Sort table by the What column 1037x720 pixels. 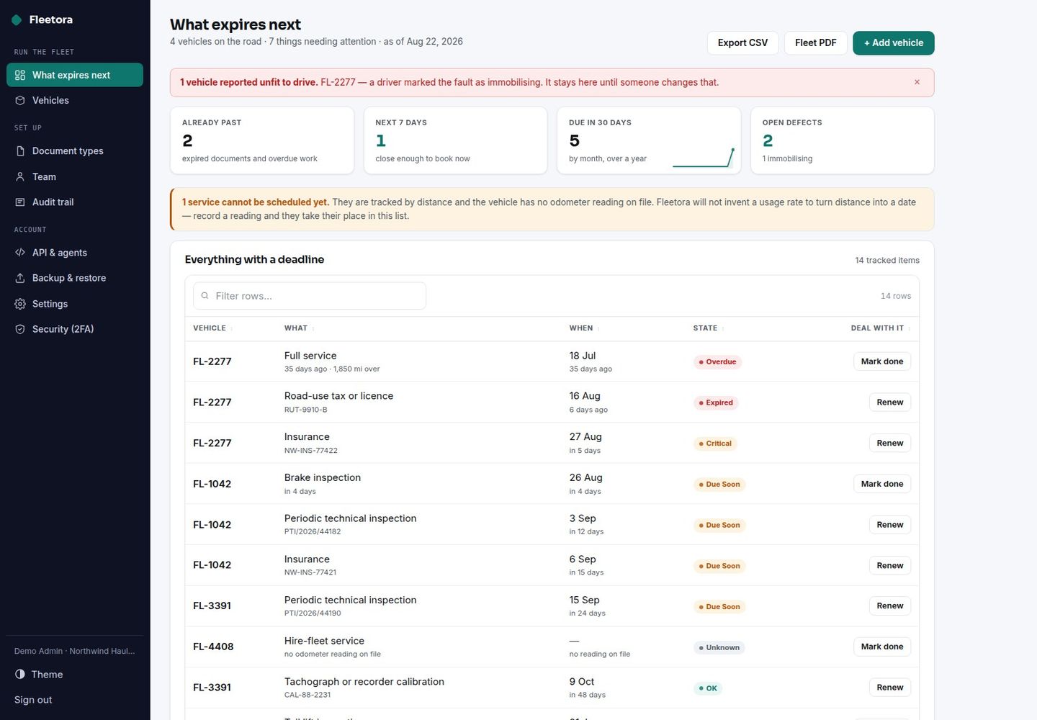(299, 328)
